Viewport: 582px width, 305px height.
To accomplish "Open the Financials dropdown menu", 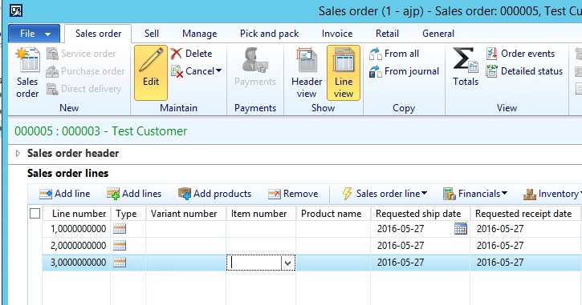I will click(474, 194).
